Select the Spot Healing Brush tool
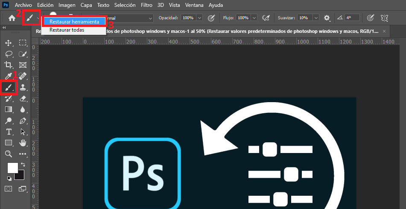Viewport: 406px width, 209px height. point(23,76)
